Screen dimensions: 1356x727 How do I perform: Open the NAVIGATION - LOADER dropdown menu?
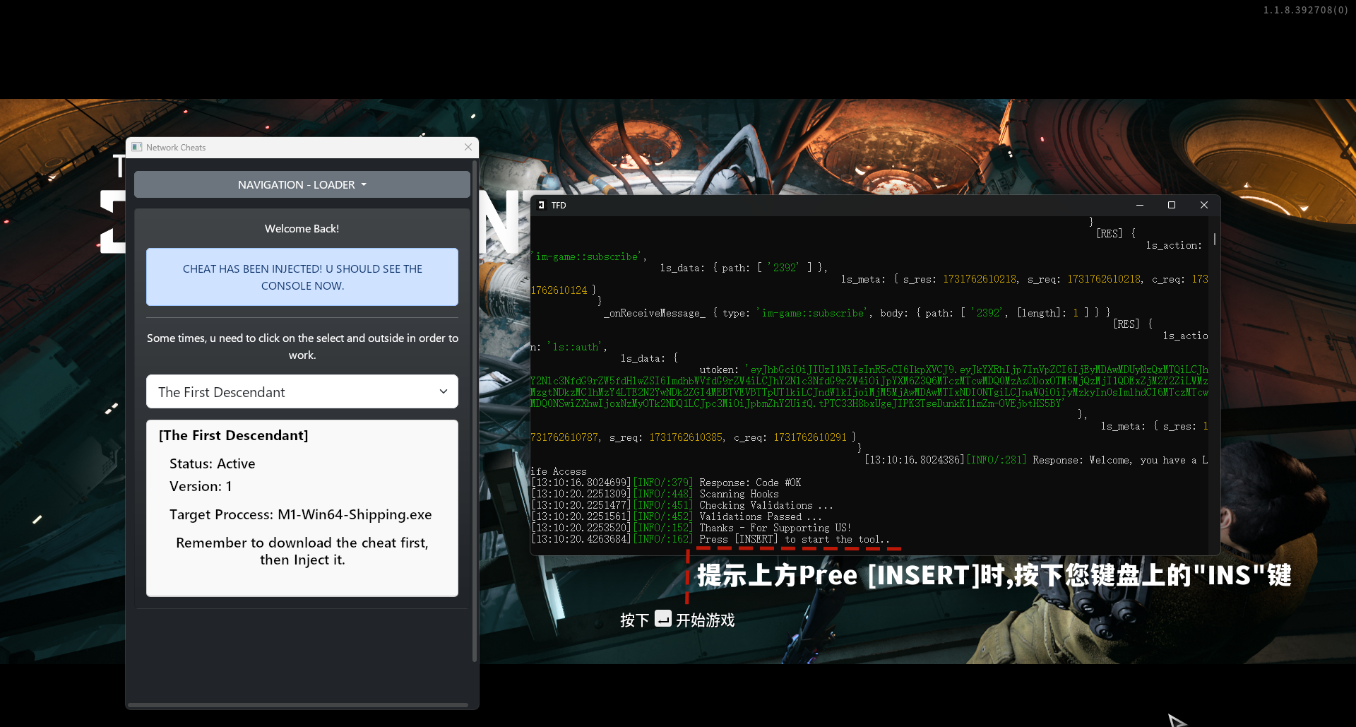tap(302, 184)
